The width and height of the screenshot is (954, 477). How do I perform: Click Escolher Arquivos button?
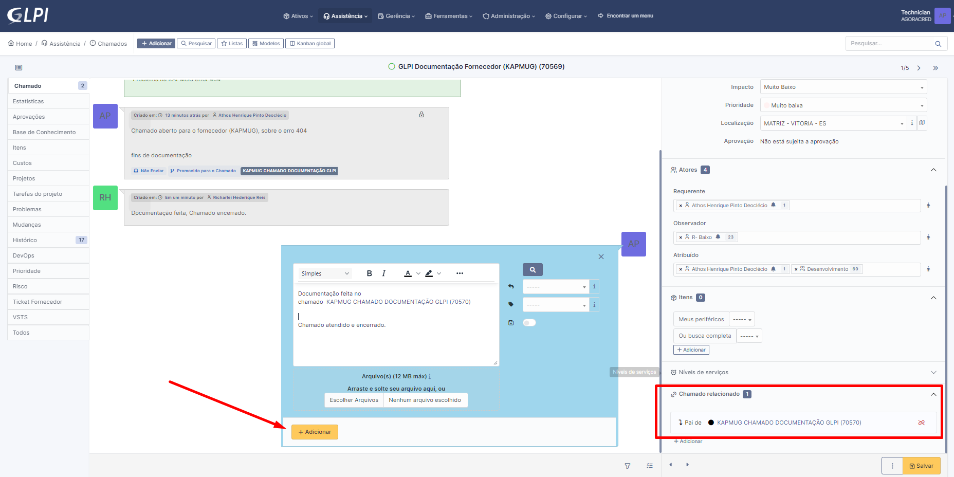tap(354, 400)
